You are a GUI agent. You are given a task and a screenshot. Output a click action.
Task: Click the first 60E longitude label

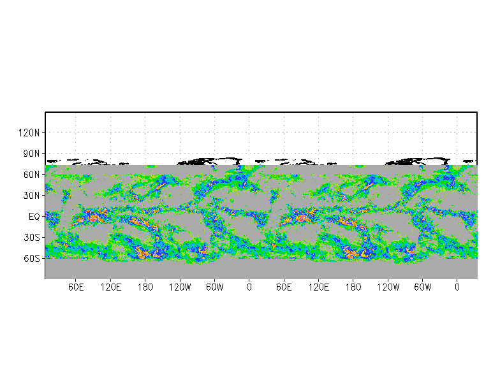pyautogui.click(x=76, y=287)
